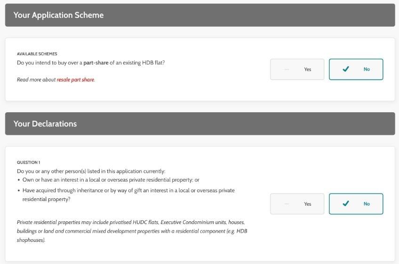
Task: Click the Your Declarations header
Action: 45,124
